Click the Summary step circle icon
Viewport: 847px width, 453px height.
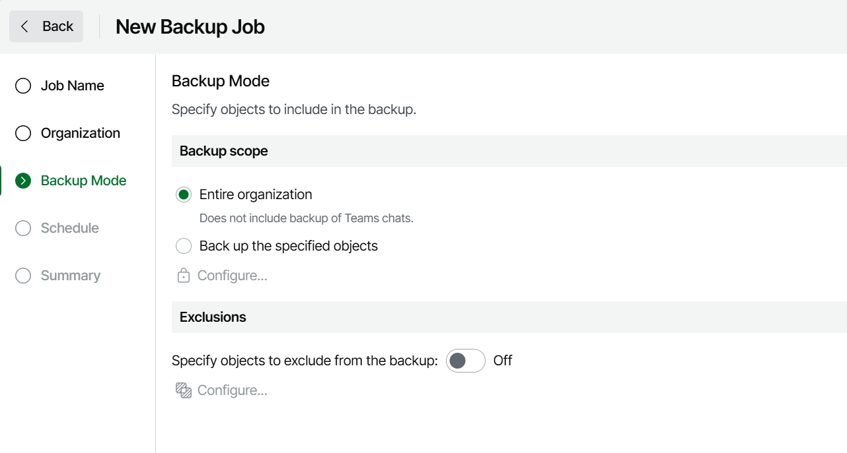click(x=23, y=276)
